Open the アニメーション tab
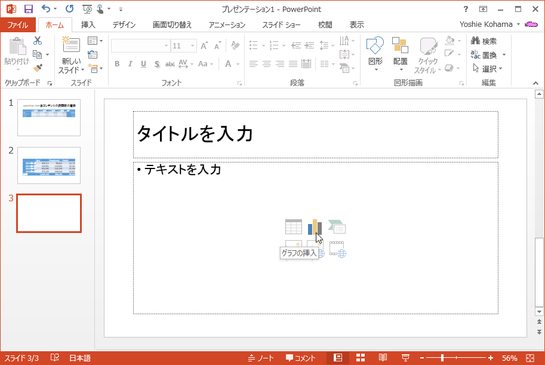 point(226,24)
